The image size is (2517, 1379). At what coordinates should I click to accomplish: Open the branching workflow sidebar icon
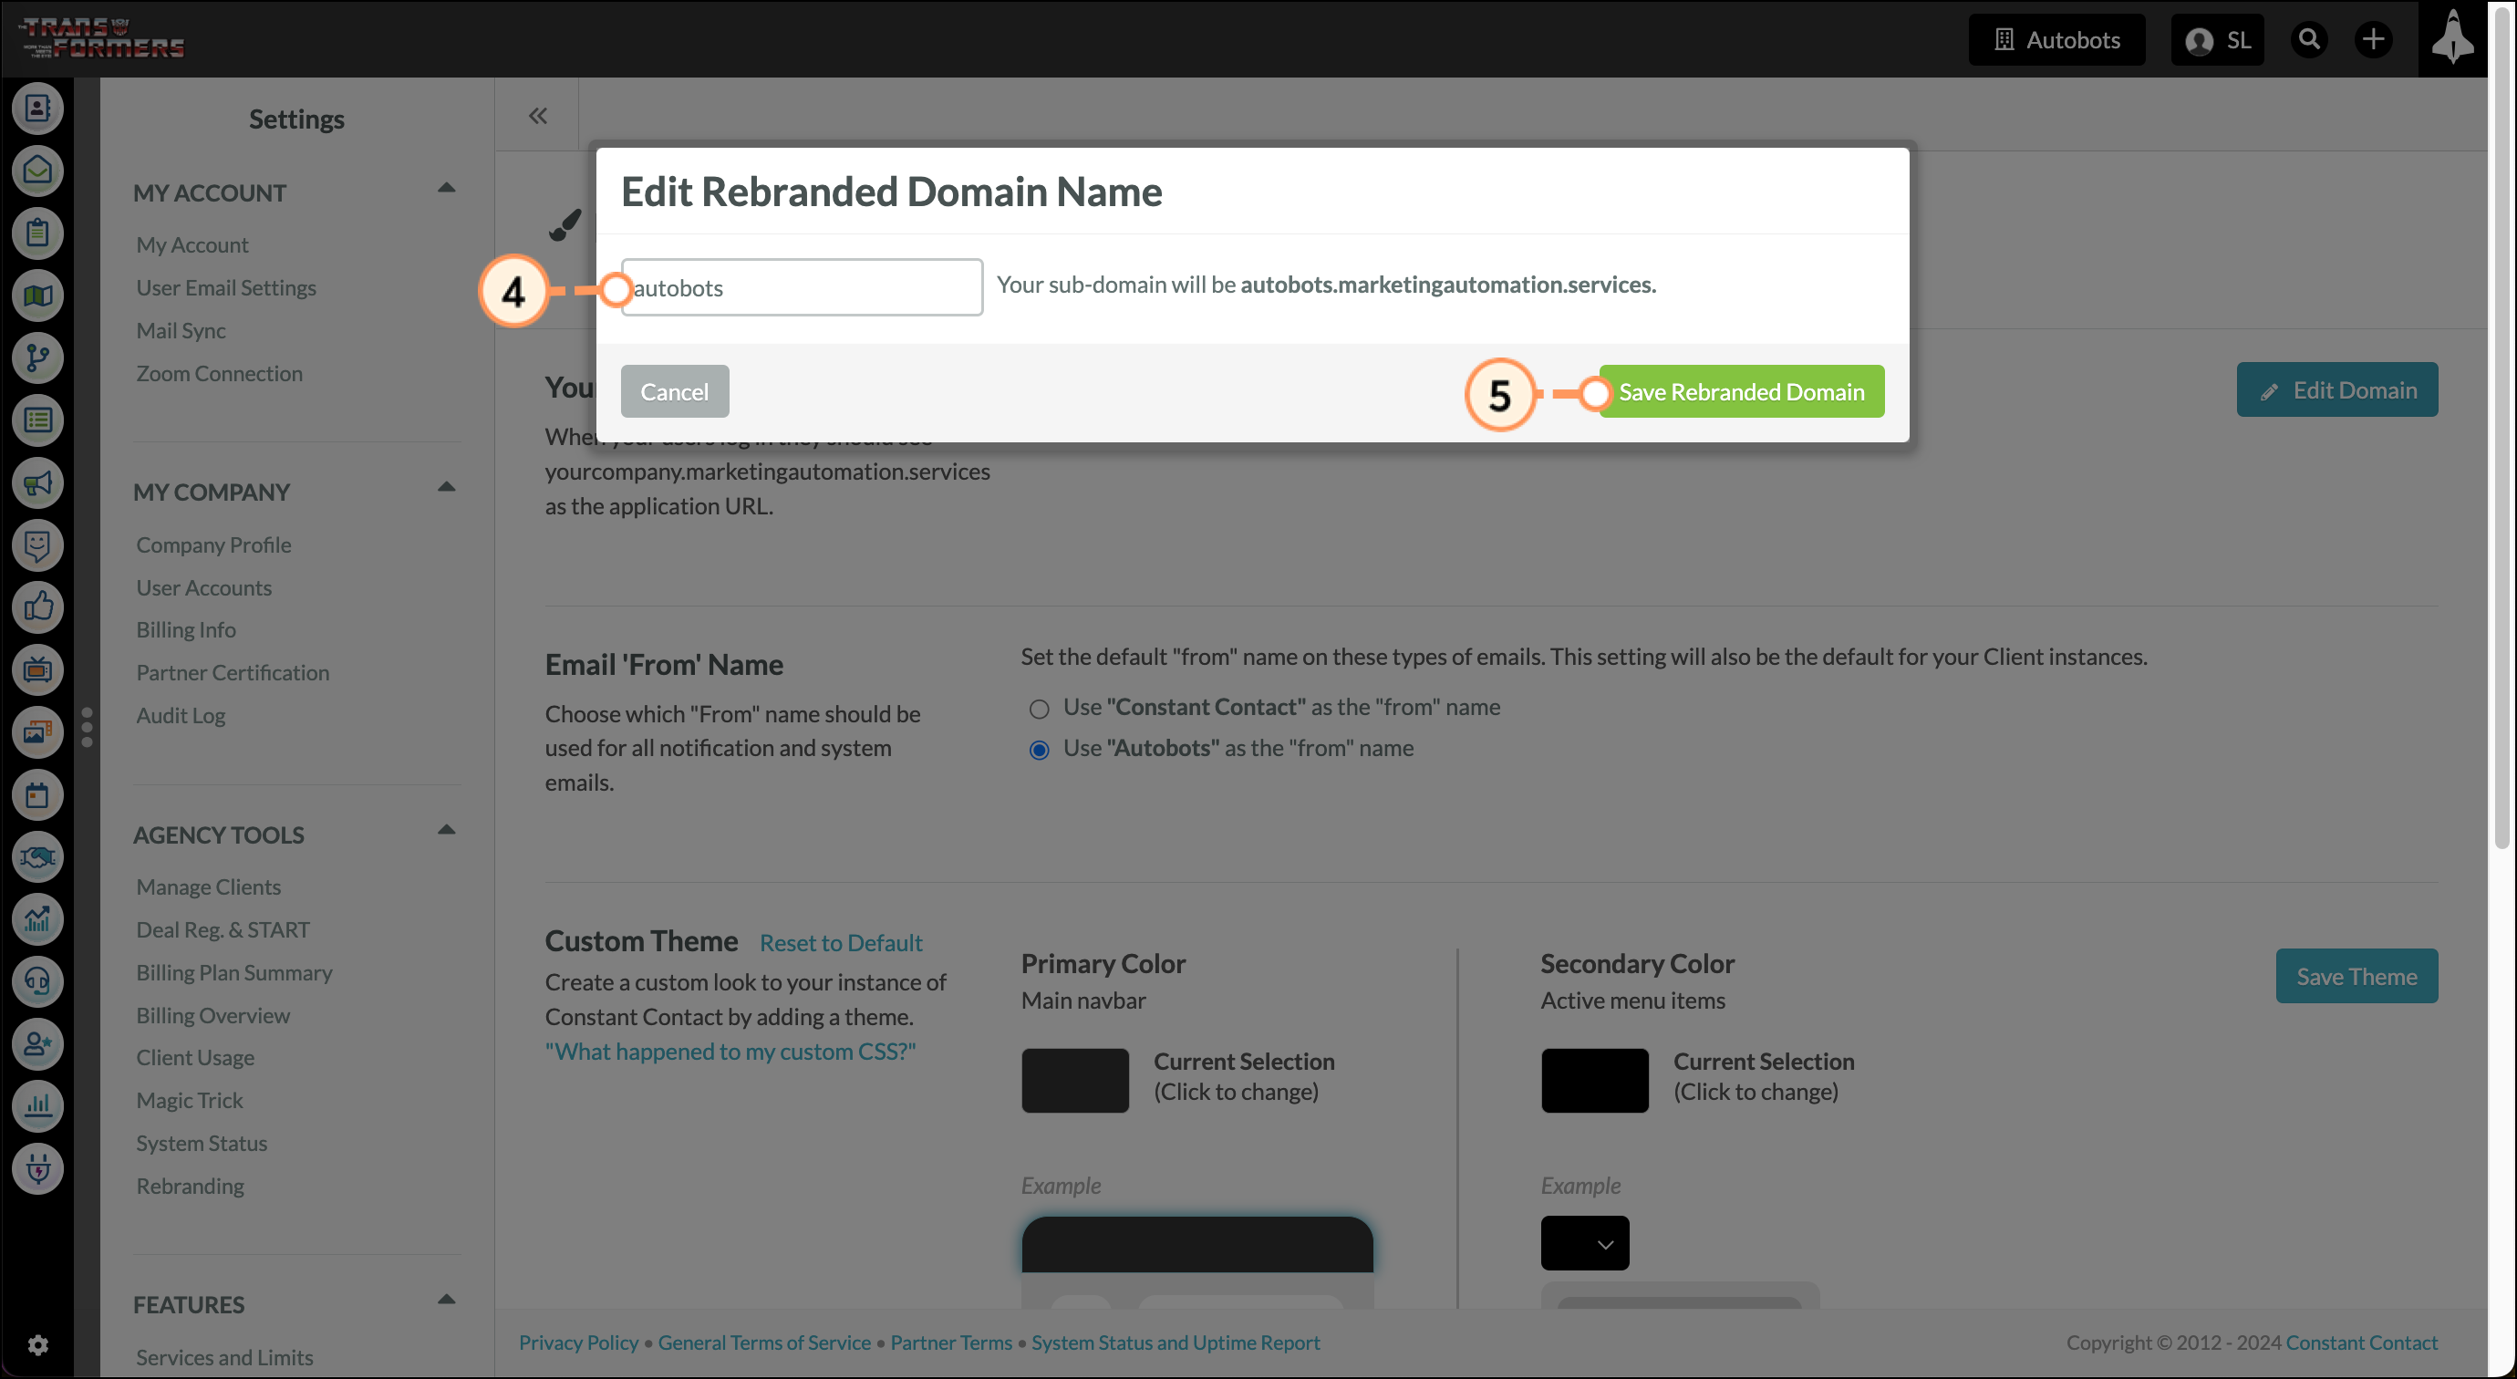(37, 358)
